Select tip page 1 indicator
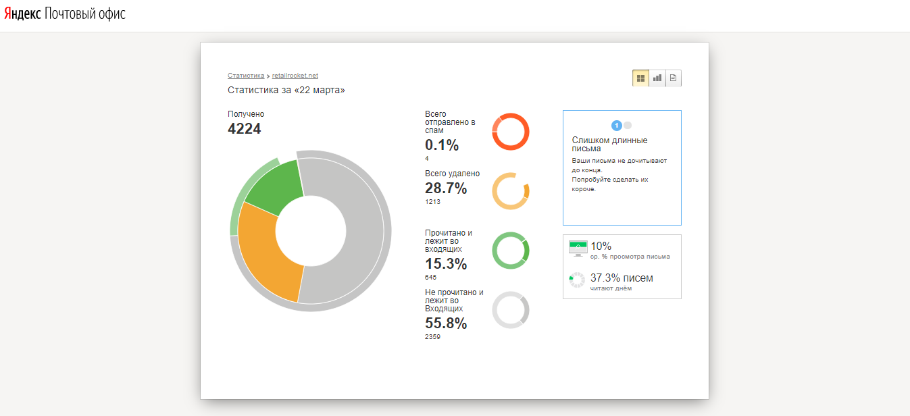 pyautogui.click(x=616, y=126)
